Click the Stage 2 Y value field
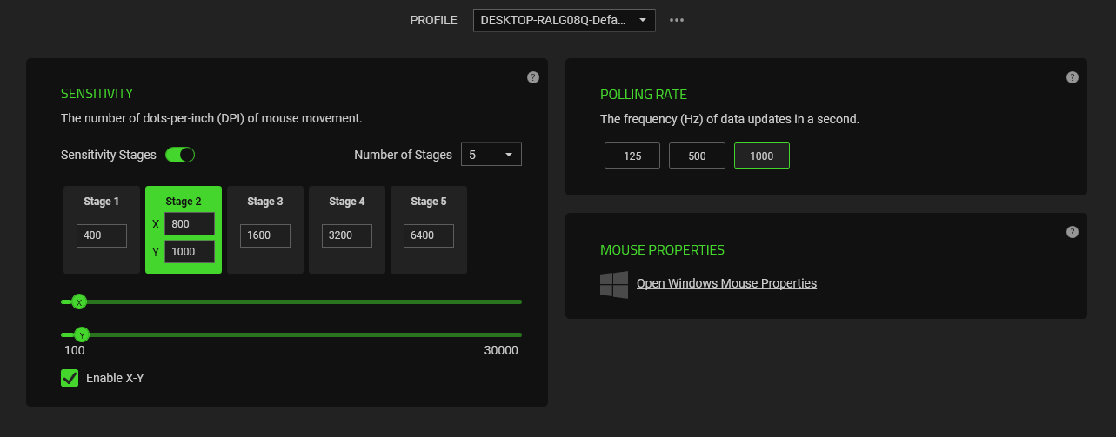Viewport: 1116px width, 437px height. (x=189, y=252)
